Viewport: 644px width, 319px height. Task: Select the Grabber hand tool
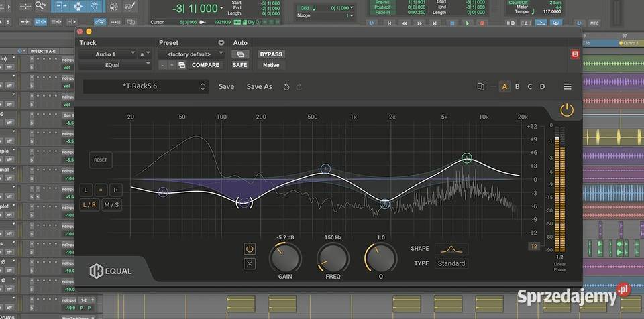point(95,6)
